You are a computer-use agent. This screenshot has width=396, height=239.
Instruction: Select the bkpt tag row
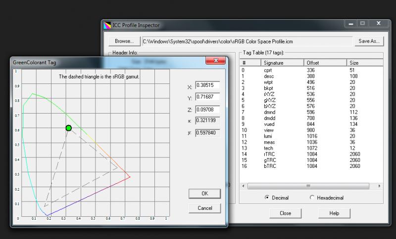pyautogui.click(x=311, y=88)
